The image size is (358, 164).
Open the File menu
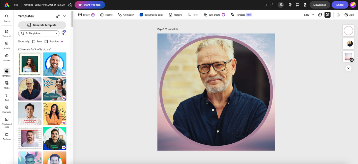[16, 5]
